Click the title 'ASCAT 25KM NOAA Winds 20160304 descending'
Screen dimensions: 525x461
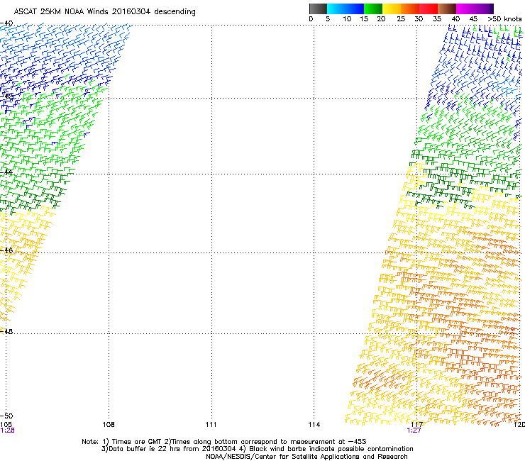coord(104,11)
